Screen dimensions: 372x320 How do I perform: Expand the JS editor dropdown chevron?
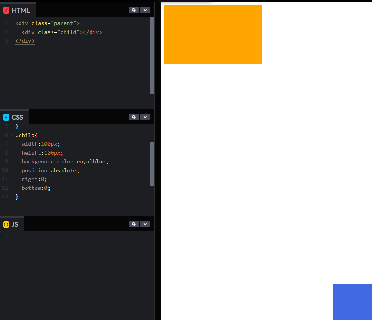point(145,224)
